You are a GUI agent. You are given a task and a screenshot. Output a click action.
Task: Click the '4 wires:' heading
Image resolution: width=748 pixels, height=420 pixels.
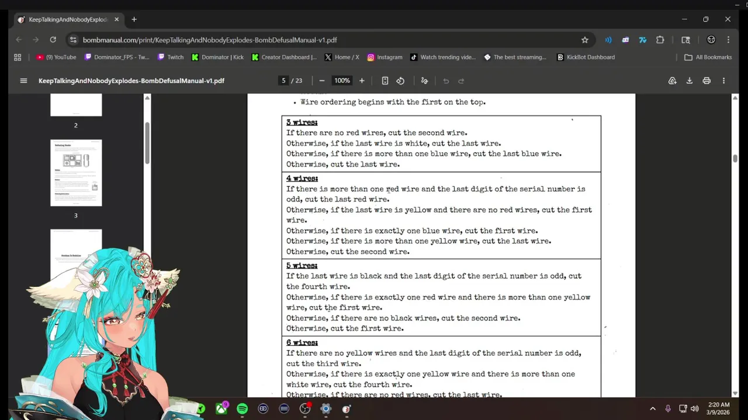pos(302,178)
